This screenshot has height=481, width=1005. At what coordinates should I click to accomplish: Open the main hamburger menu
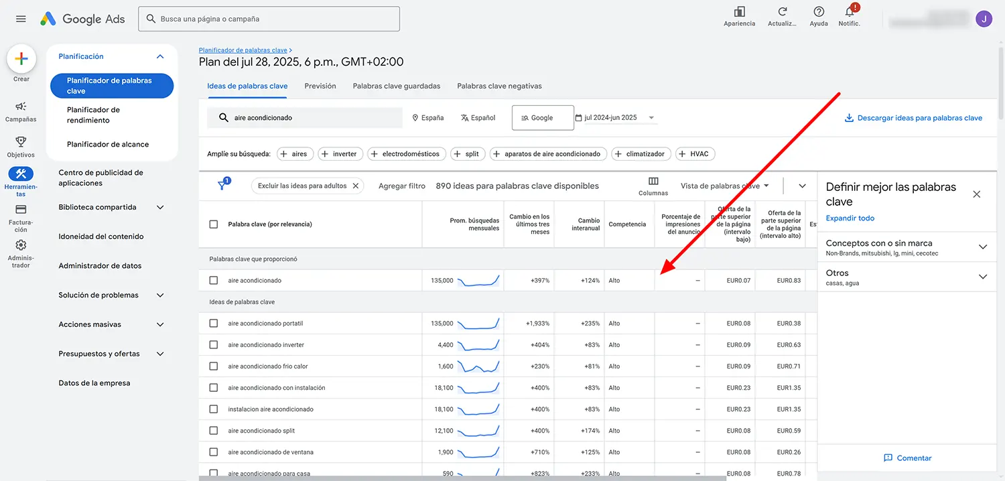click(21, 19)
